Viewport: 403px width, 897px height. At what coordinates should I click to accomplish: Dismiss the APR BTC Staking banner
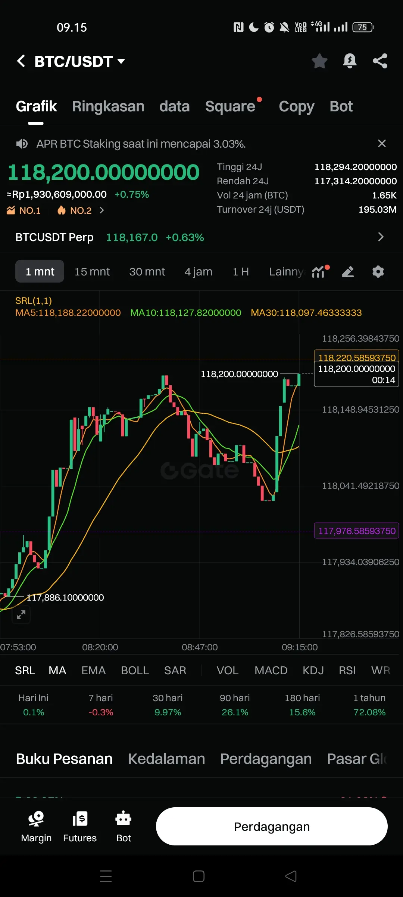point(382,143)
